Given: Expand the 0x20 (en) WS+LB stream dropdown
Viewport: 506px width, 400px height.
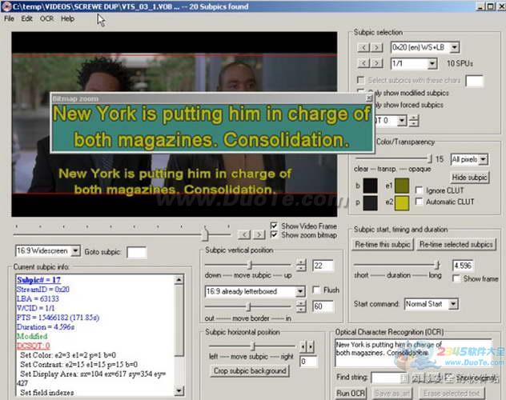Looking at the screenshot, I should (x=455, y=48).
